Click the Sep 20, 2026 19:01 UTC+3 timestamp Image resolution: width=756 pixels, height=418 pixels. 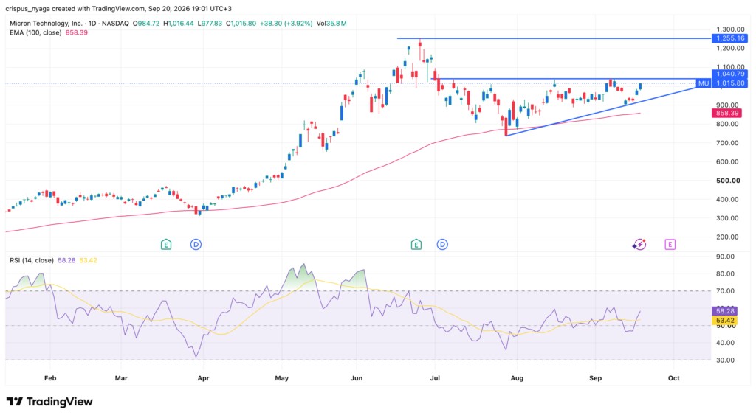pos(190,9)
